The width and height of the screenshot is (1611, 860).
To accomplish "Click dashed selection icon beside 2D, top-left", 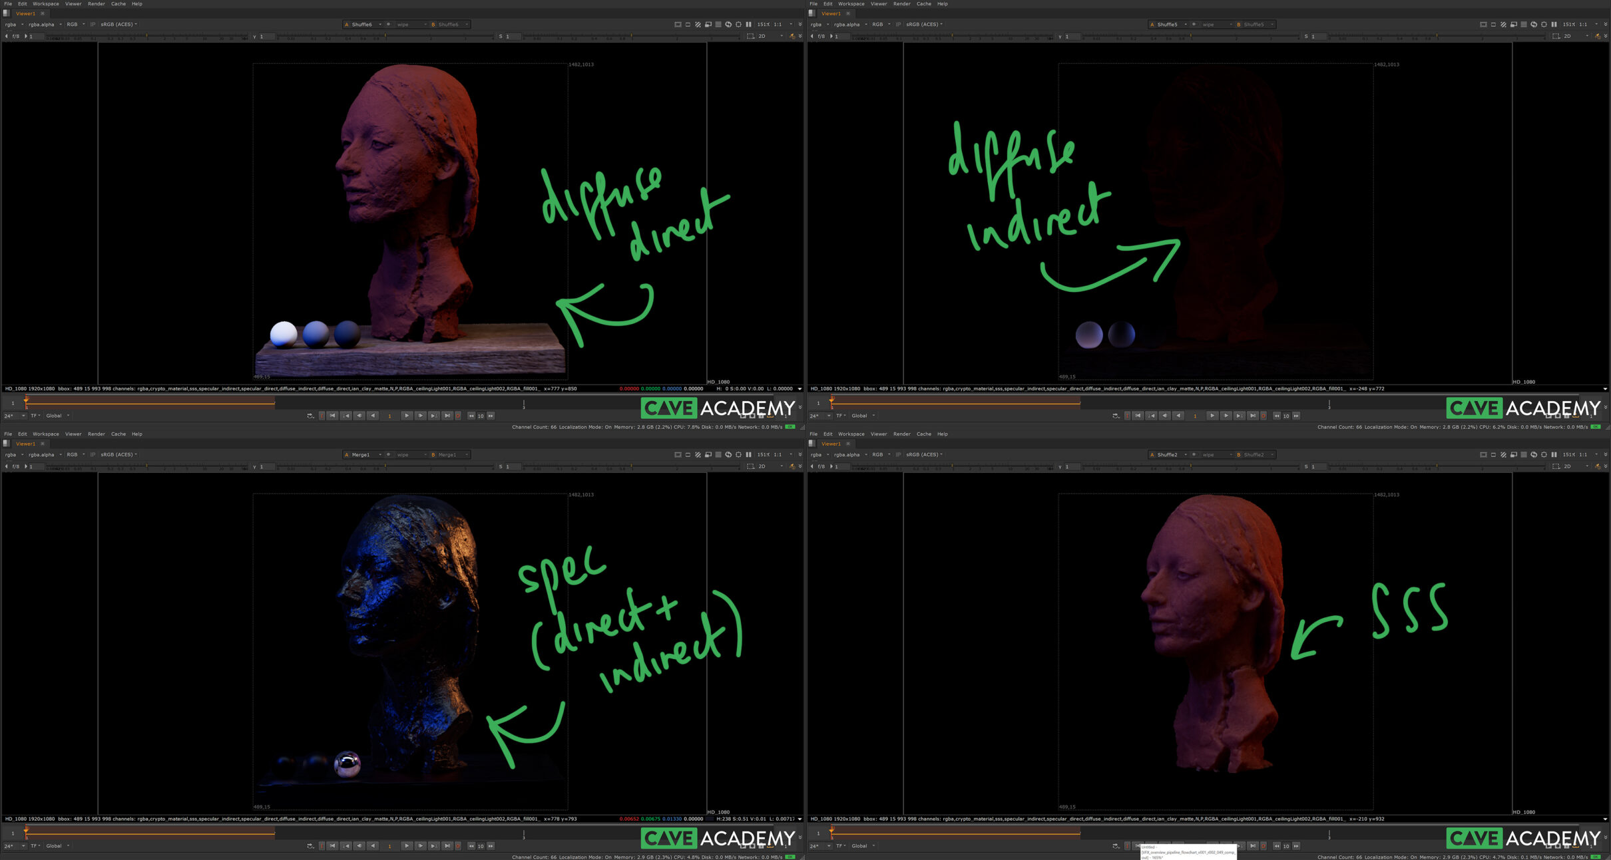I will click(x=751, y=37).
